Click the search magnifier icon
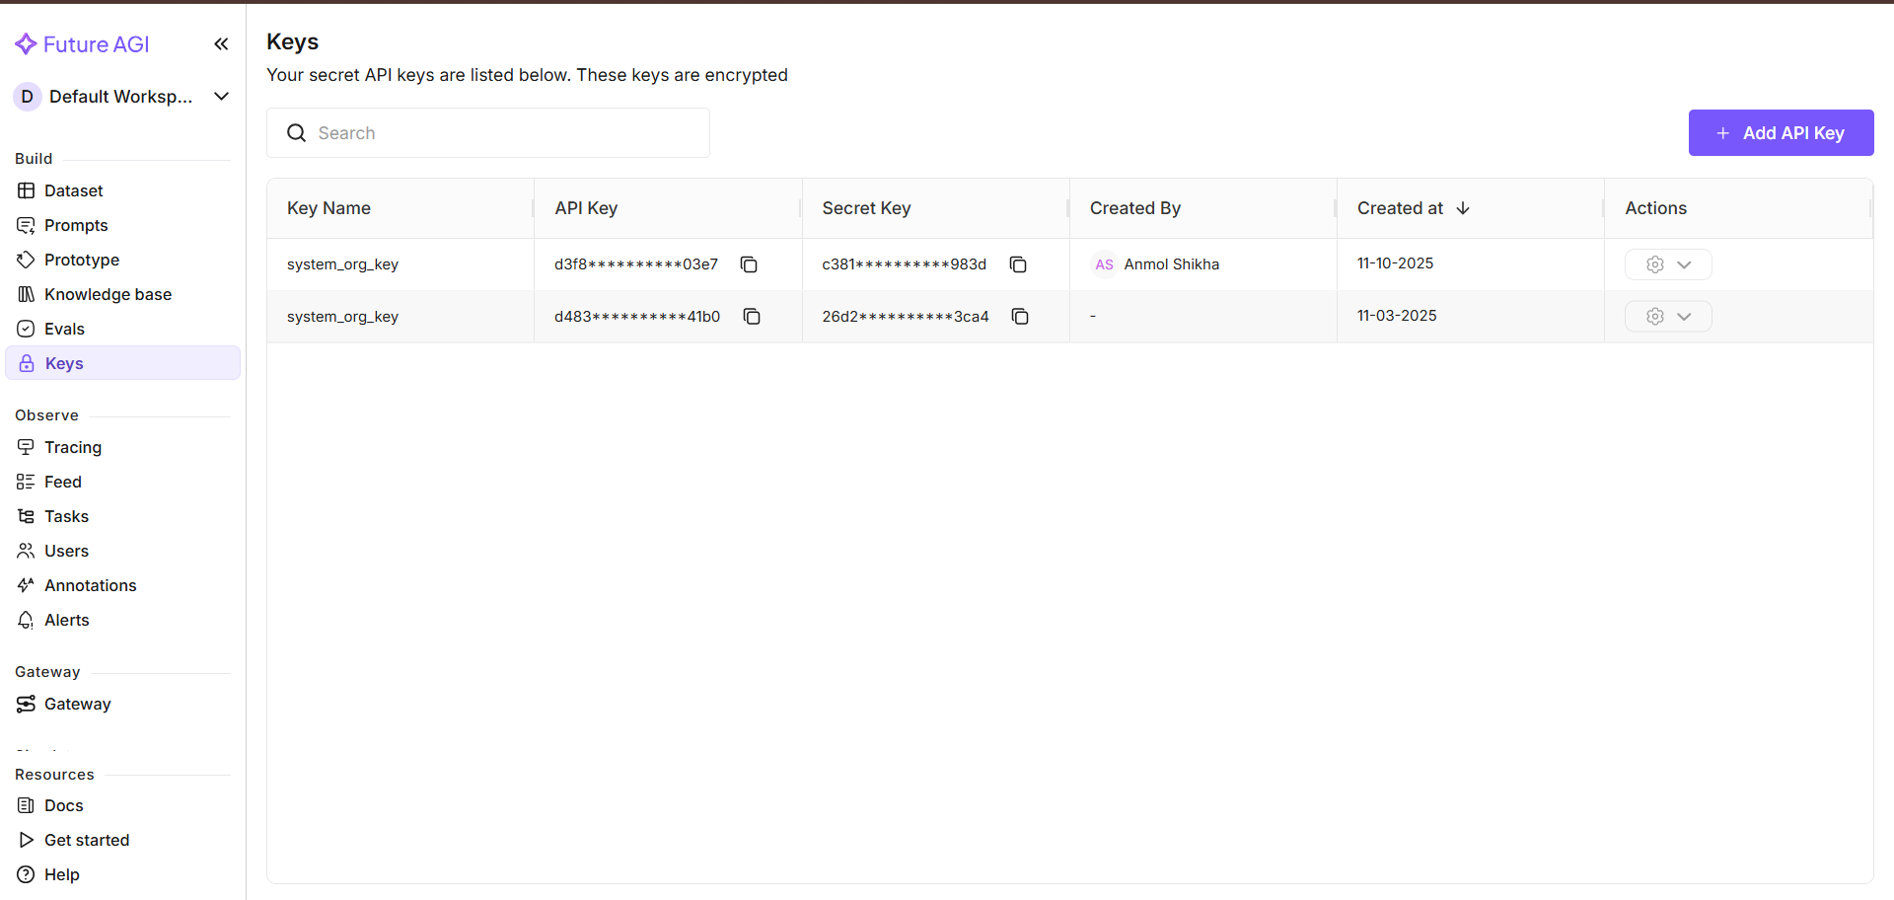Image resolution: width=1894 pixels, height=900 pixels. tap(296, 133)
